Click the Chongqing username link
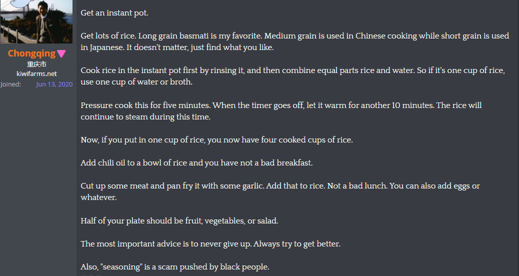519x276 pixels. click(x=32, y=53)
